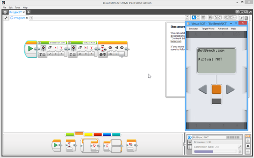Viewport: 254px width, 158px height.
Task: Click the Download program arrow button
Action: click(248, 141)
